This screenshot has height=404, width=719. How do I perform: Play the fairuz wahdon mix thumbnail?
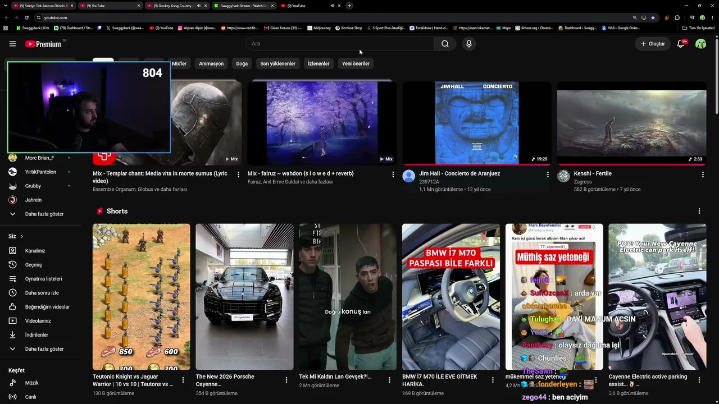tap(322, 123)
